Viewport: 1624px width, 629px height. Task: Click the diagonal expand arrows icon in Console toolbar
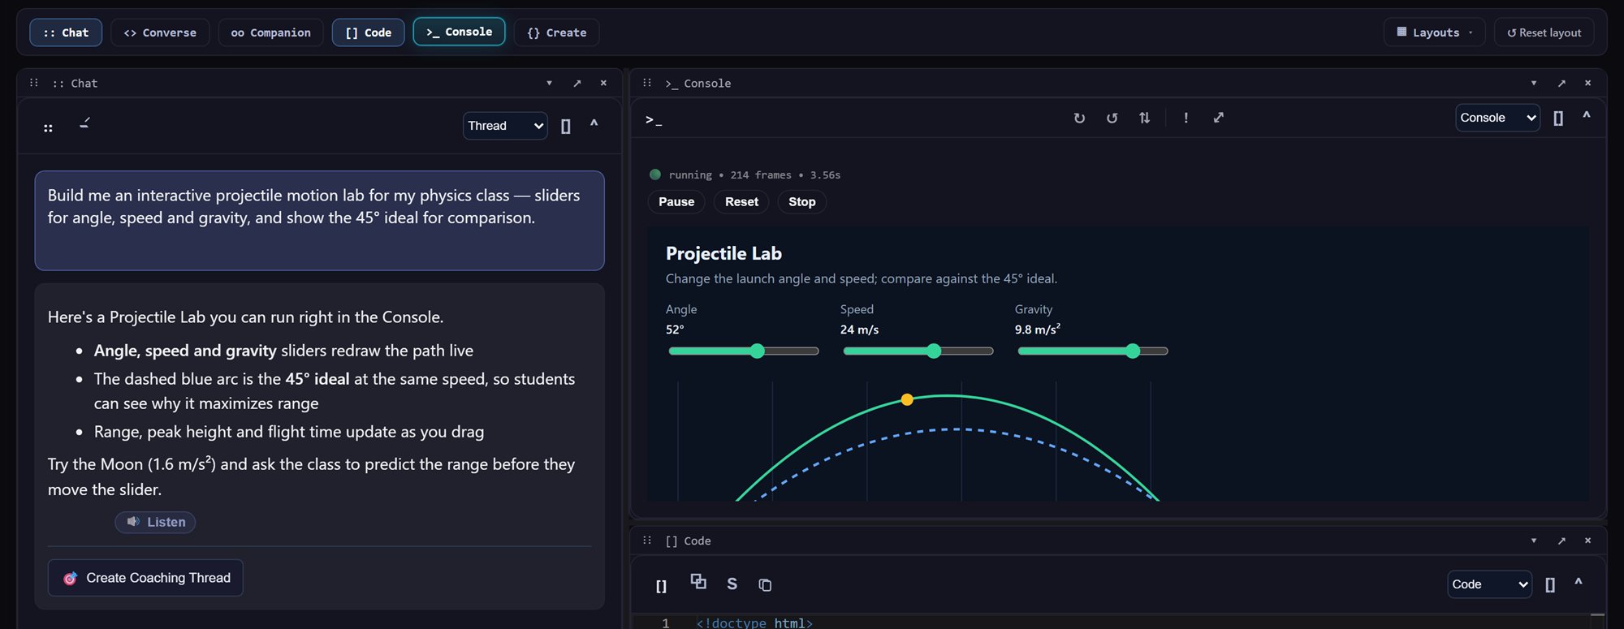[x=1218, y=118]
